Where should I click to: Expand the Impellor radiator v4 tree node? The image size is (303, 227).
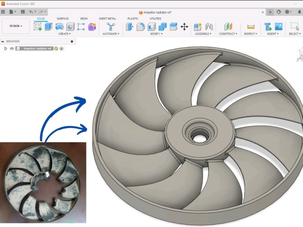tap(6, 49)
